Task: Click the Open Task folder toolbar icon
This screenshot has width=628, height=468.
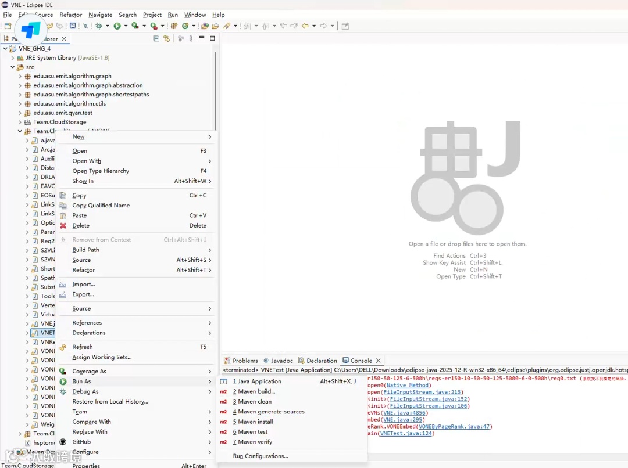Action: coord(215,26)
